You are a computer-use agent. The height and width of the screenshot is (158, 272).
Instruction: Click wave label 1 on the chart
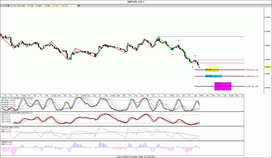(173, 55)
